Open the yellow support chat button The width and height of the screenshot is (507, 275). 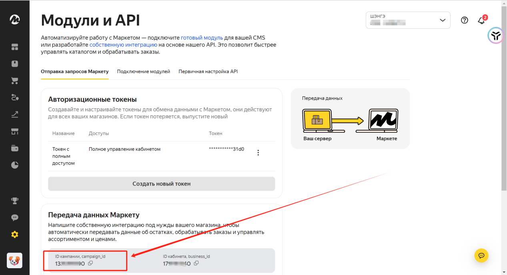click(x=481, y=255)
